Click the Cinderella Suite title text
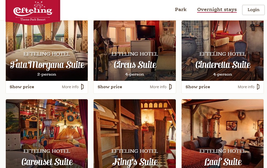The height and width of the screenshot is (168, 267). (223, 65)
